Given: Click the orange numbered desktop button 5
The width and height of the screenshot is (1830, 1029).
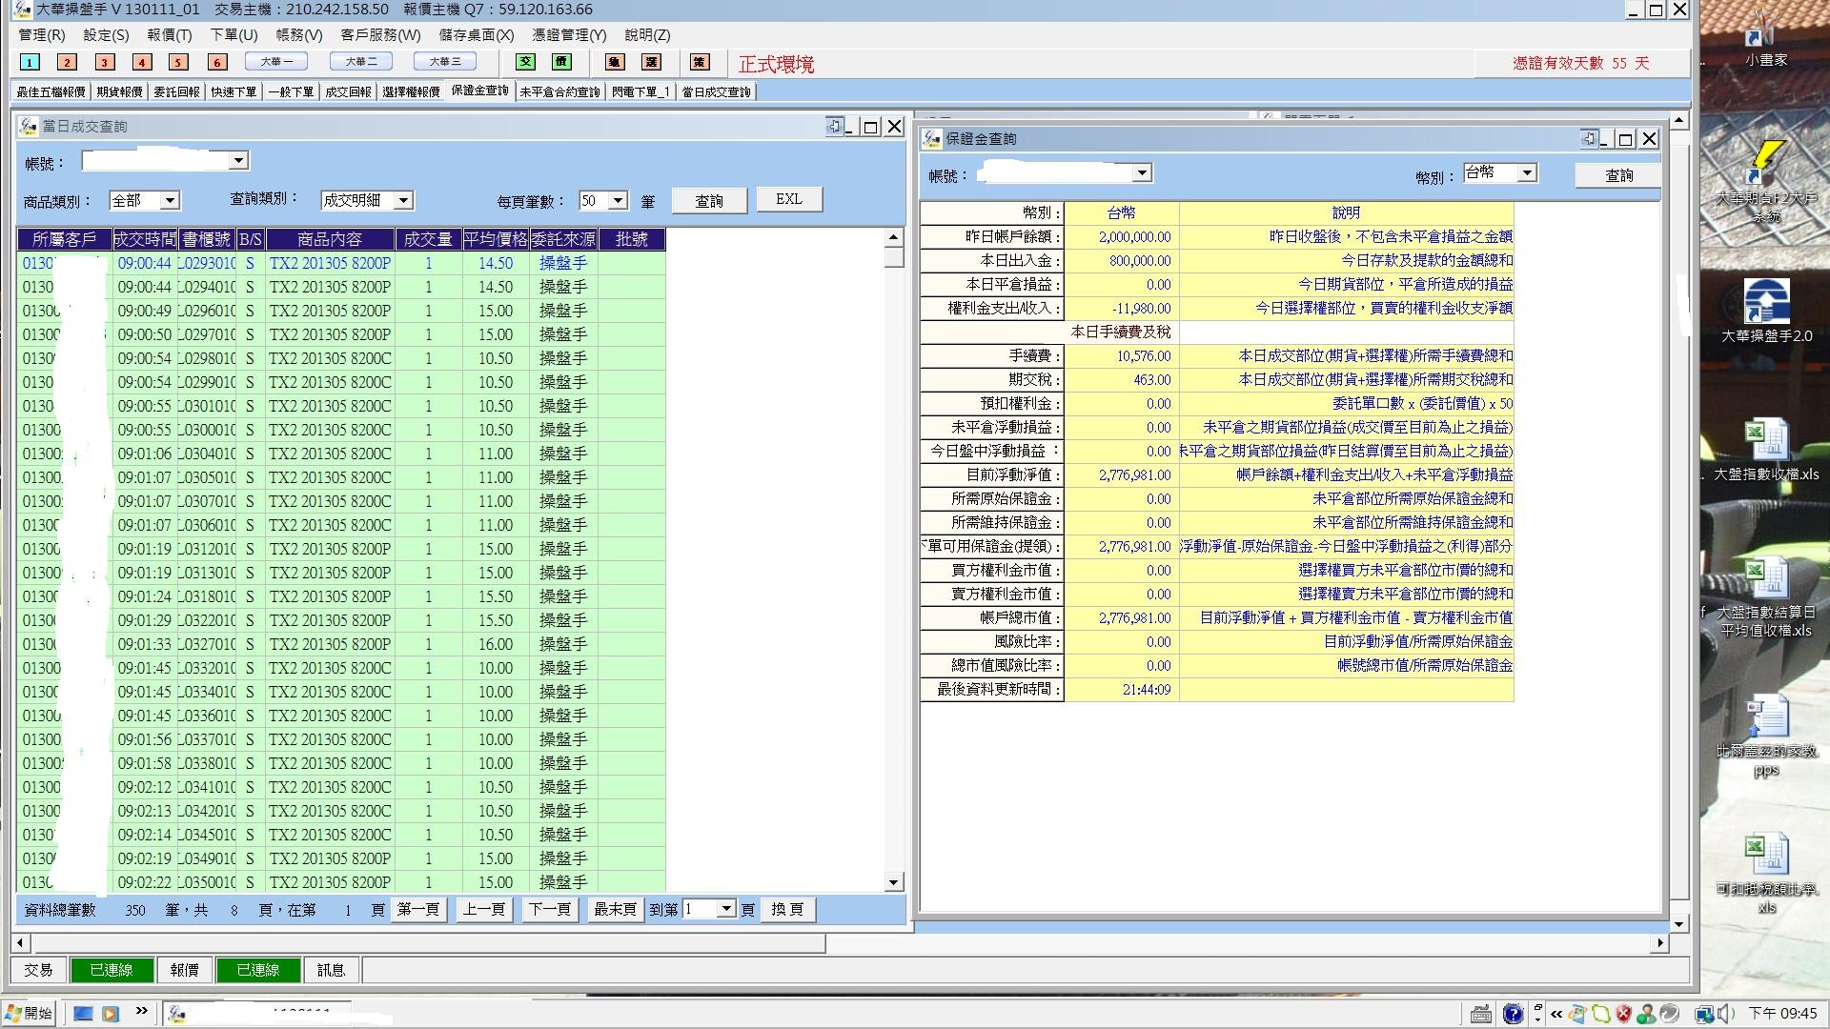Looking at the screenshot, I should coord(178,62).
